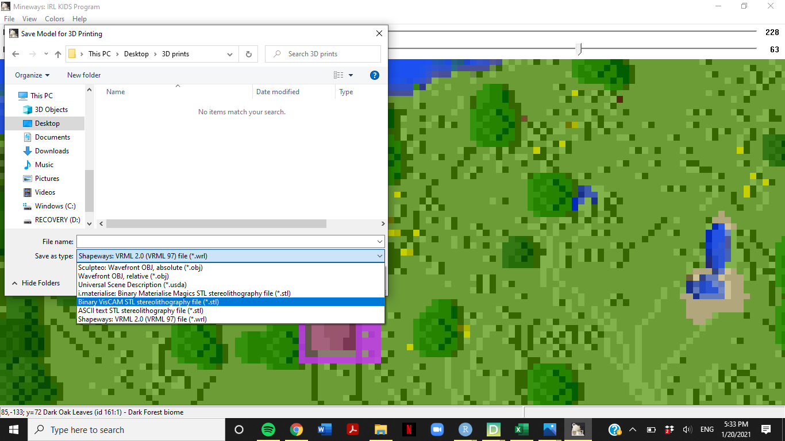Click the 3D prints breadcrumb segment
The width and height of the screenshot is (785, 441).
175,54
